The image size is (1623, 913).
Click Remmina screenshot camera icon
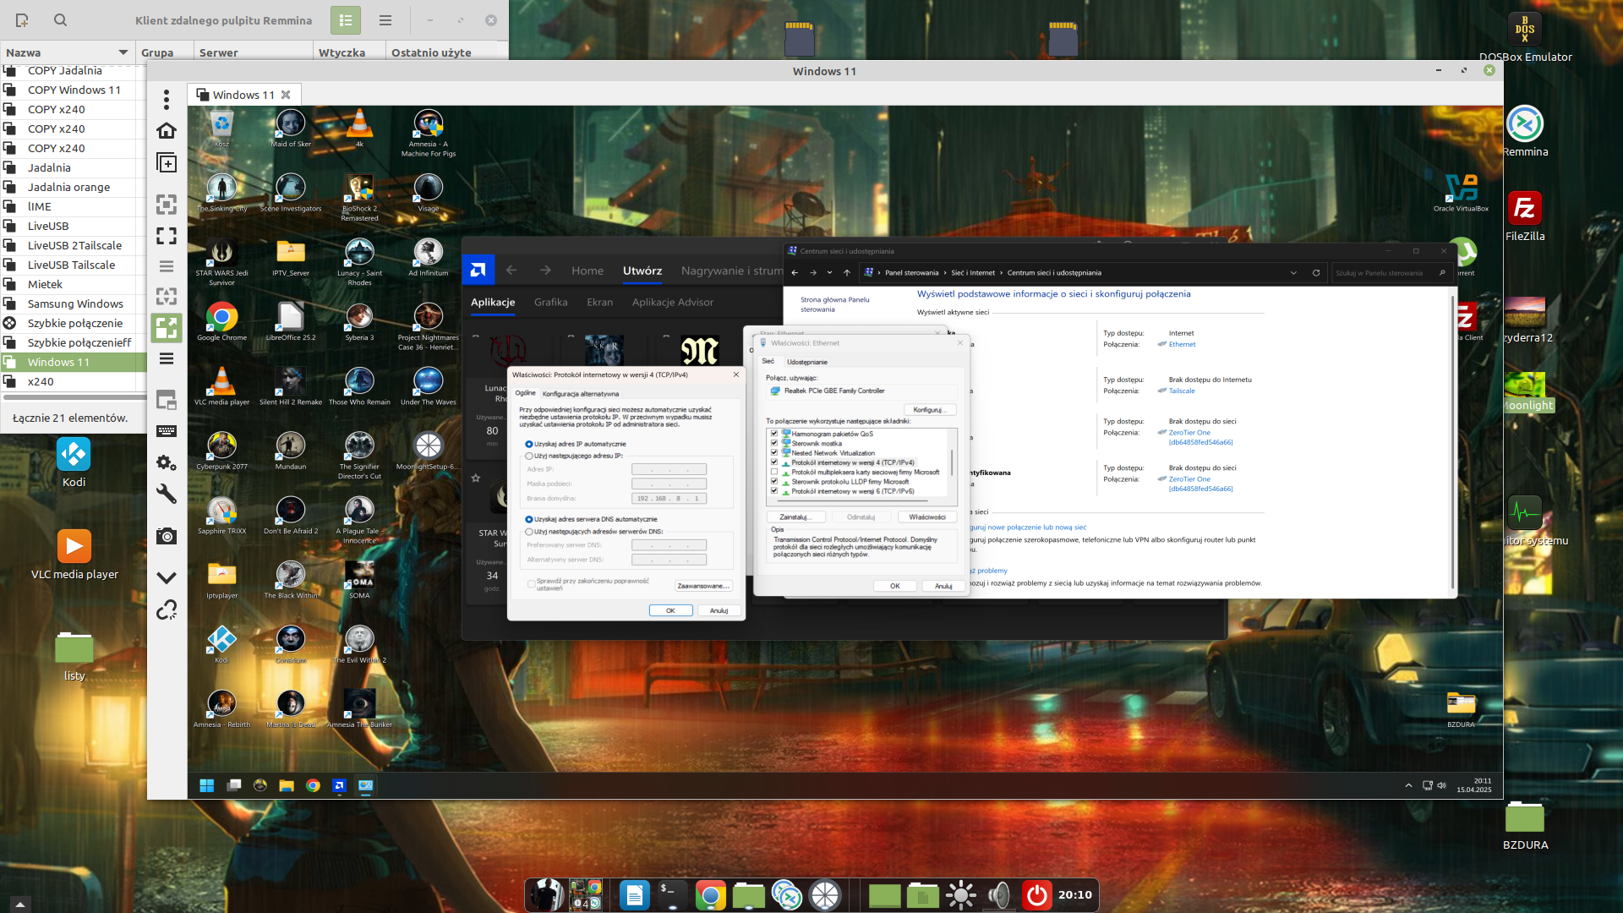coord(167,536)
